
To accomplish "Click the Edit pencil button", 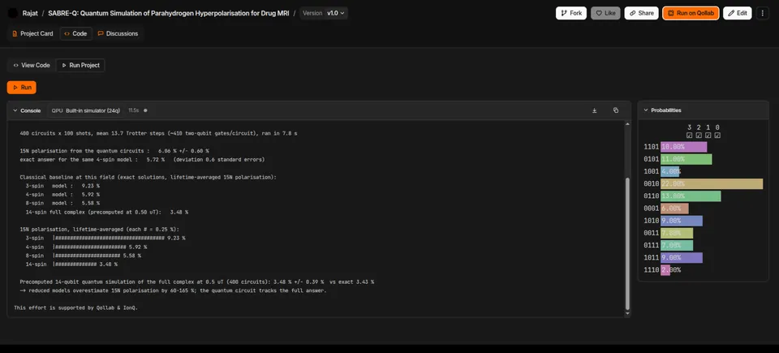I will [x=738, y=14].
